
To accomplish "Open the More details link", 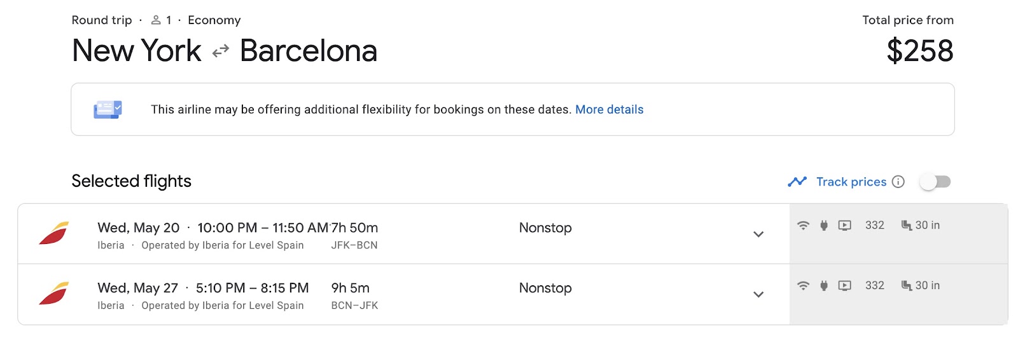I will 609,109.
